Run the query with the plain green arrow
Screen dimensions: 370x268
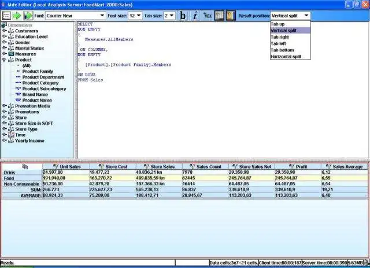[17, 16]
